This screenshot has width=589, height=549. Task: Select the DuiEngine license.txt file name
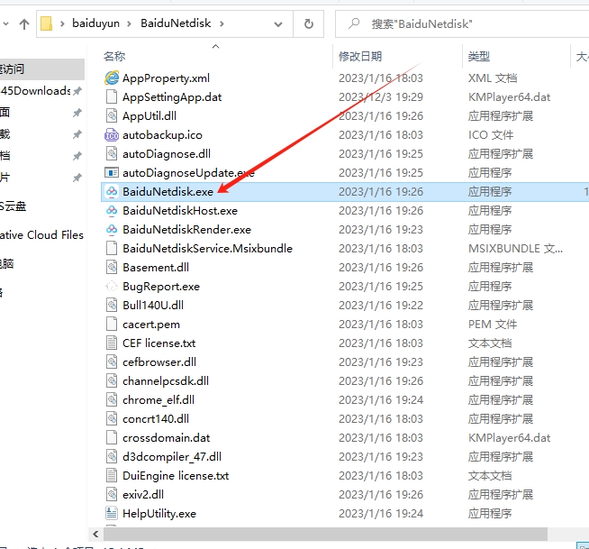(176, 476)
